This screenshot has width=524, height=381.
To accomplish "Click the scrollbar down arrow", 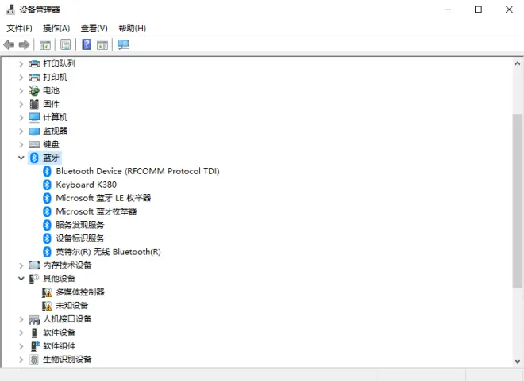I will click(x=518, y=361).
